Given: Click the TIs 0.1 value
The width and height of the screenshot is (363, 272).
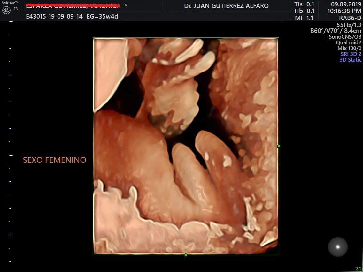Looking at the screenshot, I should (304, 4).
